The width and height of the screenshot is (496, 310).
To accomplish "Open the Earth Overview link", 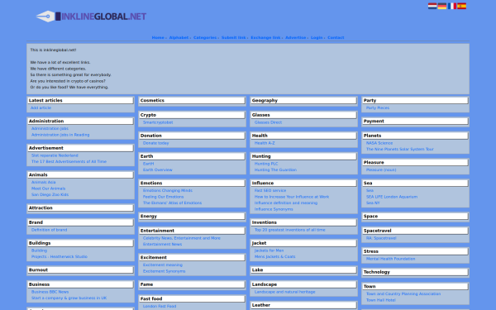I will [158, 169].
